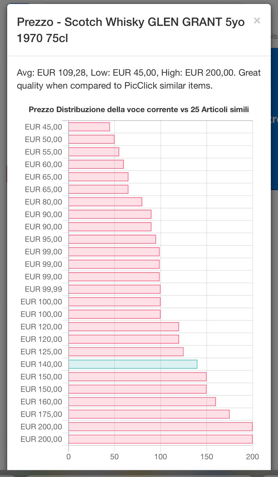The image size is (278, 477).
Task: Click the EUR 60,00 bar
Action: tap(96, 164)
